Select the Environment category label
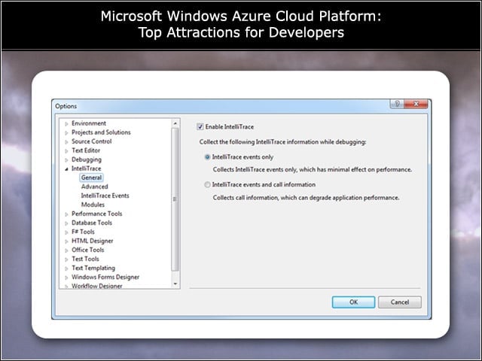This screenshot has height=361, width=482. (89, 123)
